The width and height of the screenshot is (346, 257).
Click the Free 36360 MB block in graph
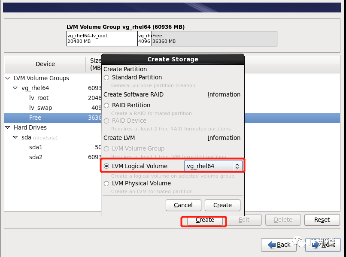click(x=214, y=39)
